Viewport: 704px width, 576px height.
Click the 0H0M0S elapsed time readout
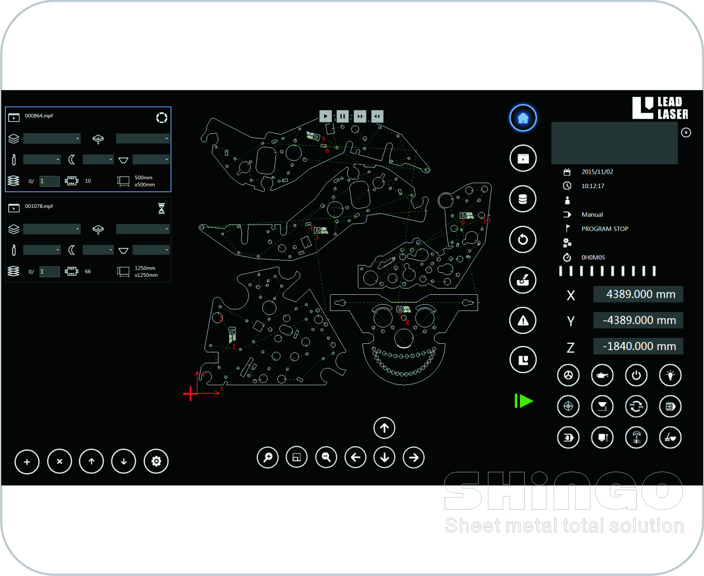pyautogui.click(x=593, y=257)
